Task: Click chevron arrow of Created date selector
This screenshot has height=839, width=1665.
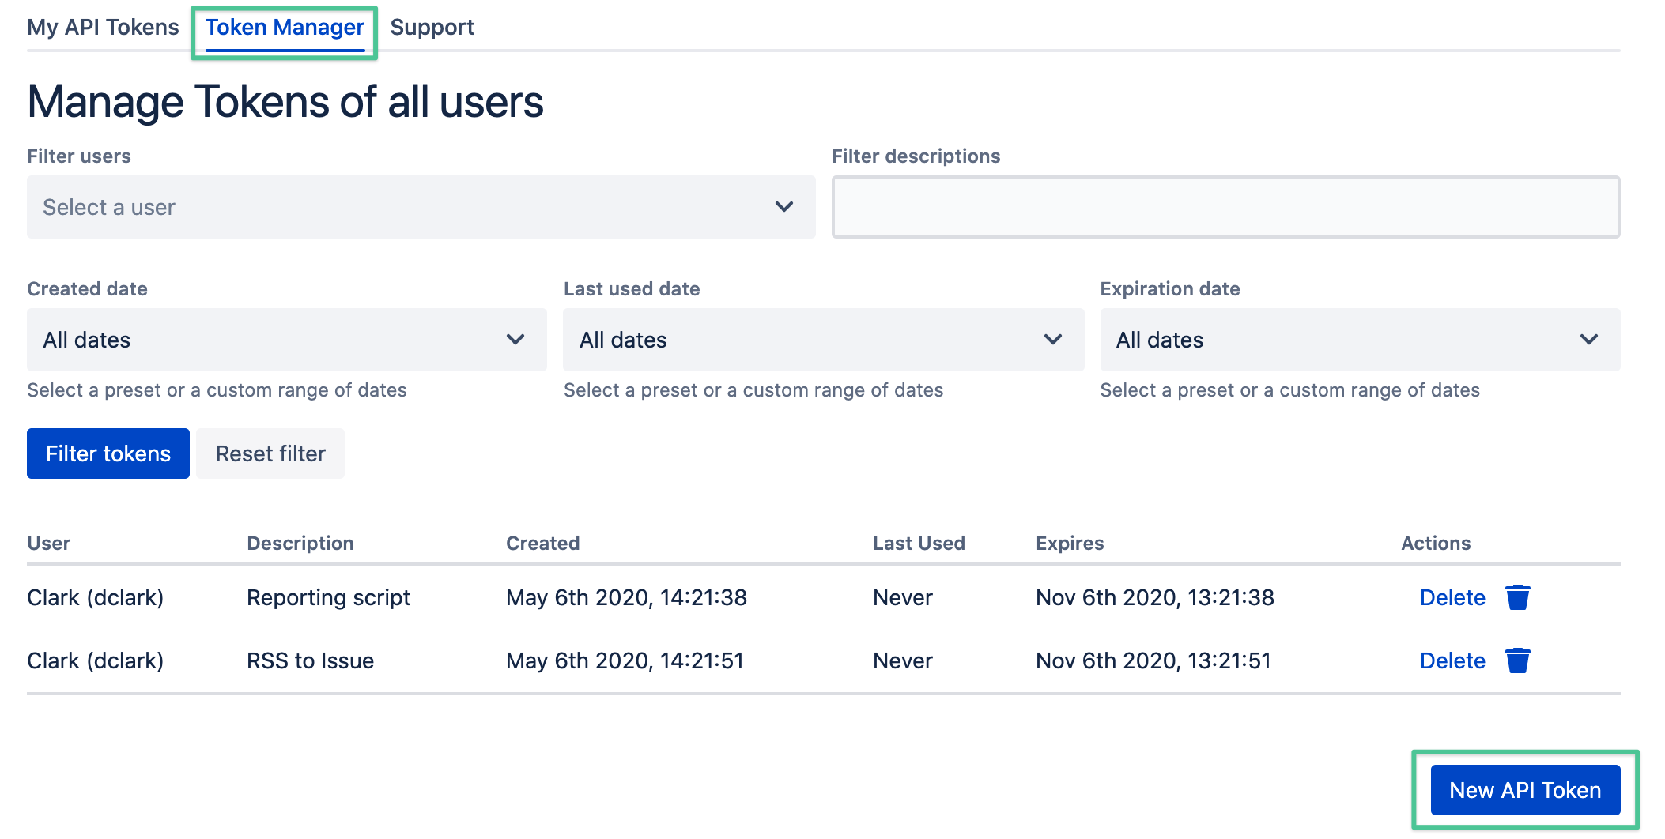Action: click(515, 340)
